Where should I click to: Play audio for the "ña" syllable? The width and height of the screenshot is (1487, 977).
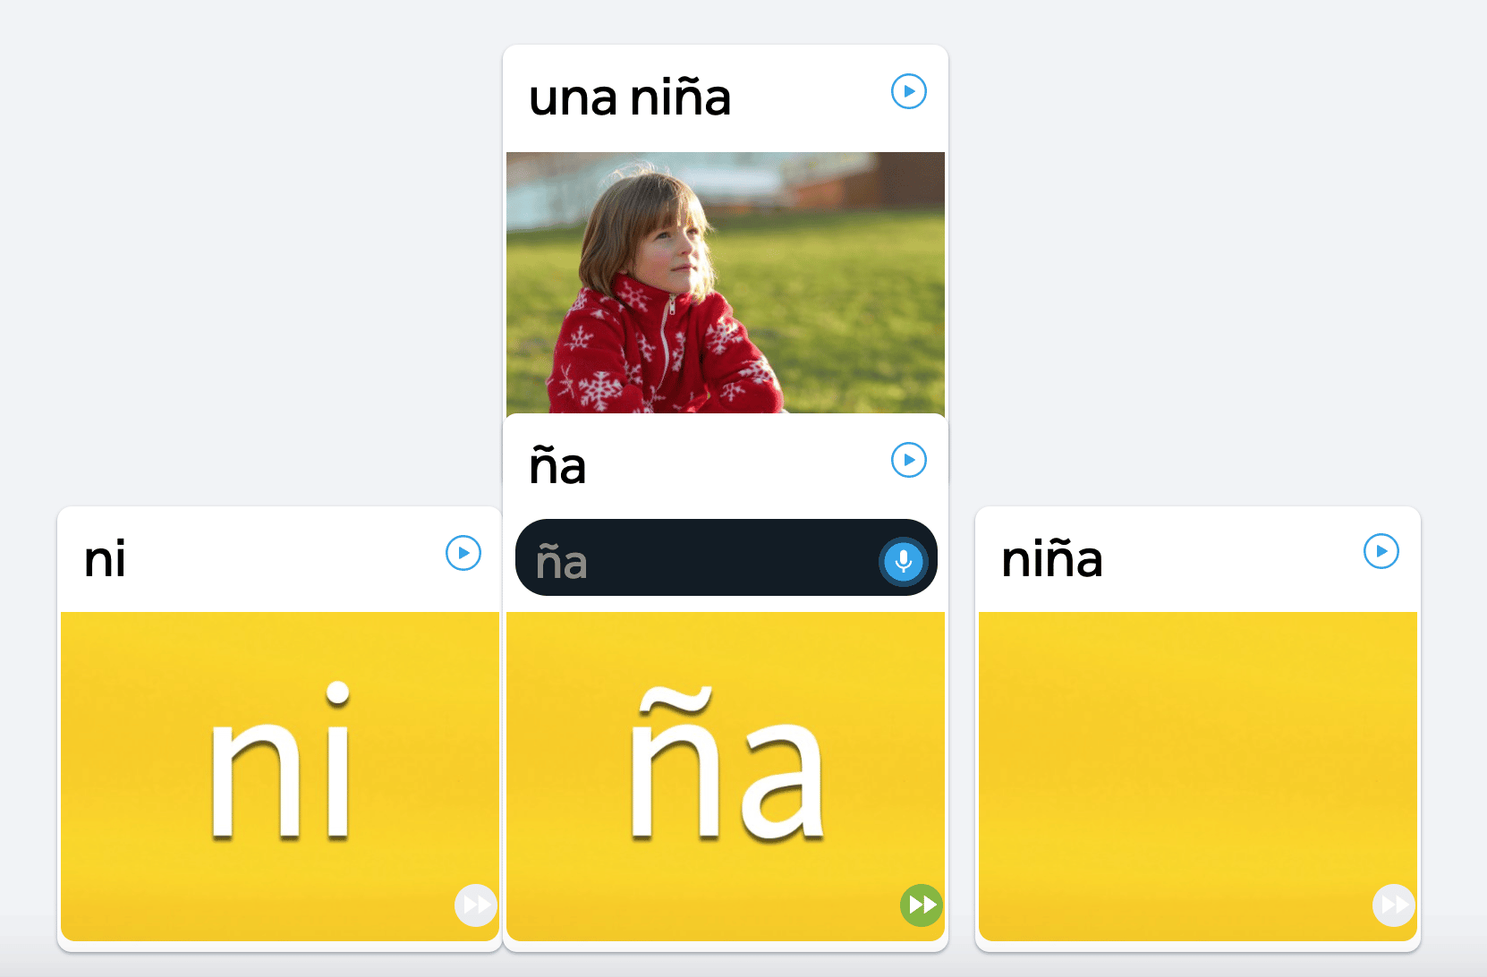coord(908,460)
